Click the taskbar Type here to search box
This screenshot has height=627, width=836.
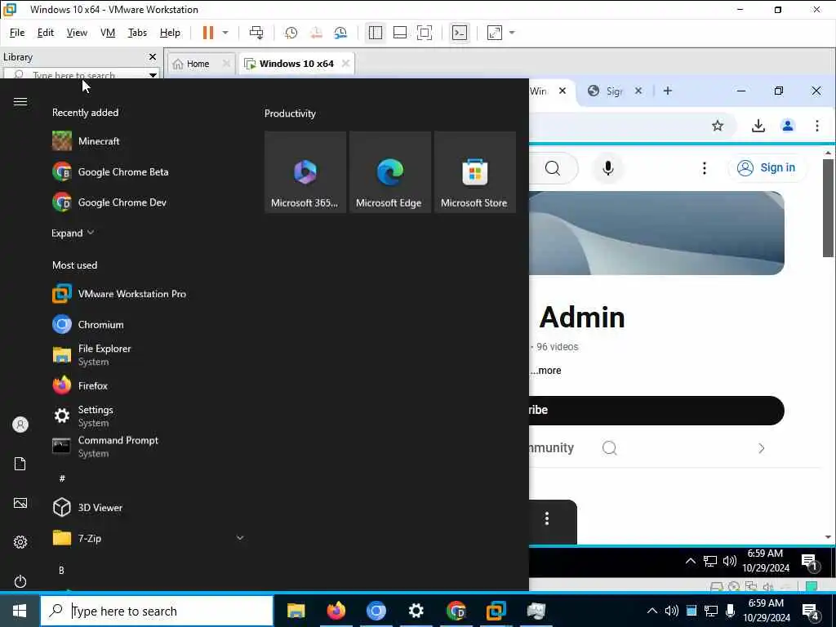(158, 611)
